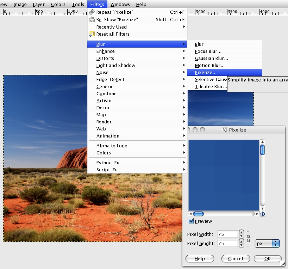Open Alpha to Logo submenu
This screenshot has width=288, height=269.
coord(137,146)
